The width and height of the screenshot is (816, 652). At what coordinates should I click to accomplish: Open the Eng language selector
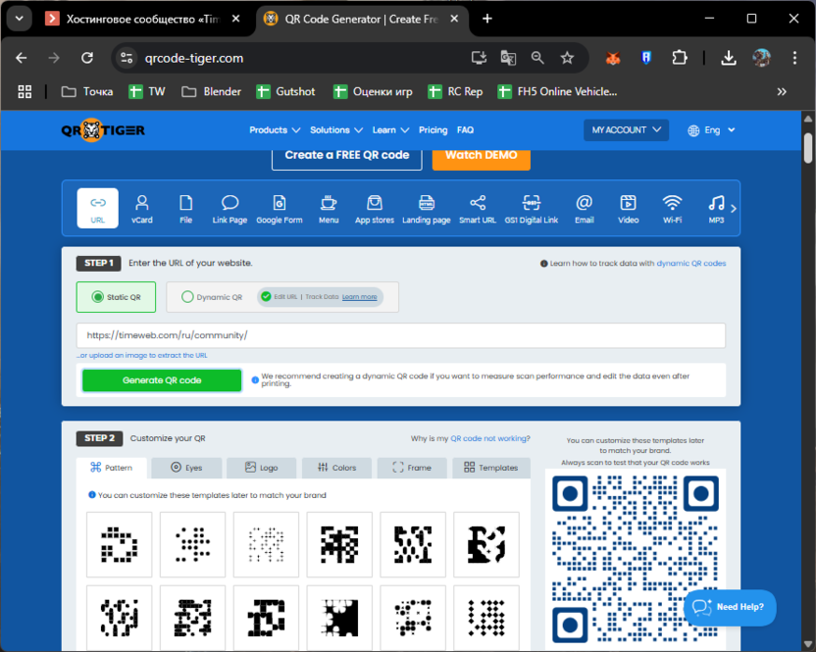pyautogui.click(x=710, y=128)
